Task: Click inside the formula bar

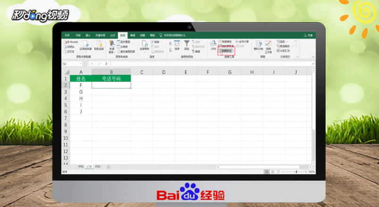Action: [211, 64]
